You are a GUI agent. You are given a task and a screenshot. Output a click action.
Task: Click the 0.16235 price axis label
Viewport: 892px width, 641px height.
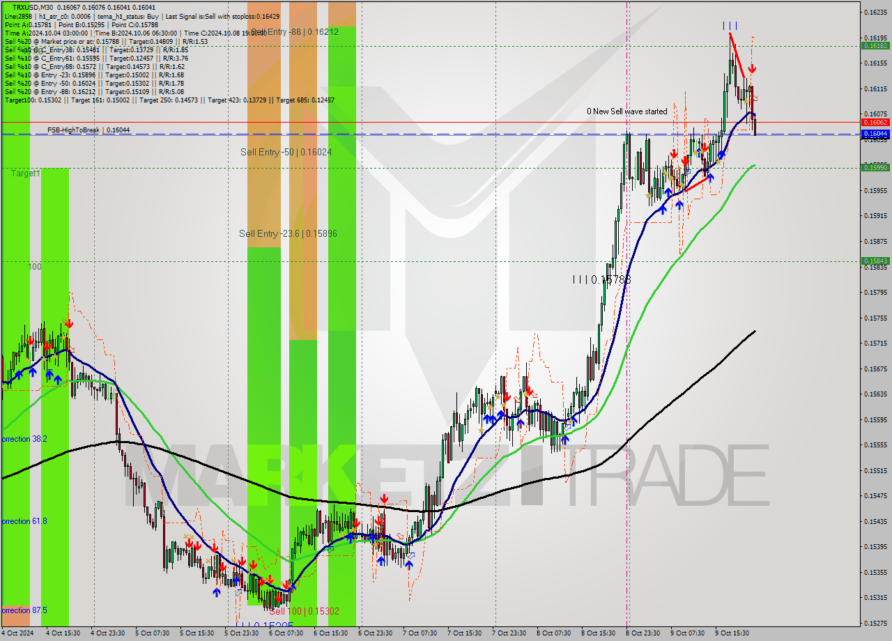875,12
